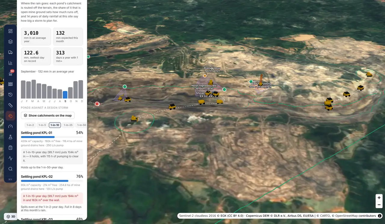
Task: Select the 1-in-2 design storm
Action: click(x=30, y=125)
